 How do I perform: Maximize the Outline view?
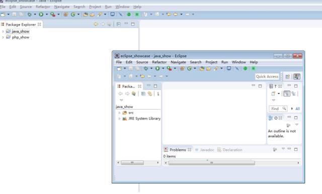click(296, 118)
